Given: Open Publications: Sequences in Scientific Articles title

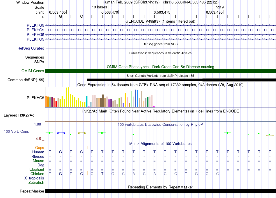Looking at the screenshot, I should tap(160, 53).
